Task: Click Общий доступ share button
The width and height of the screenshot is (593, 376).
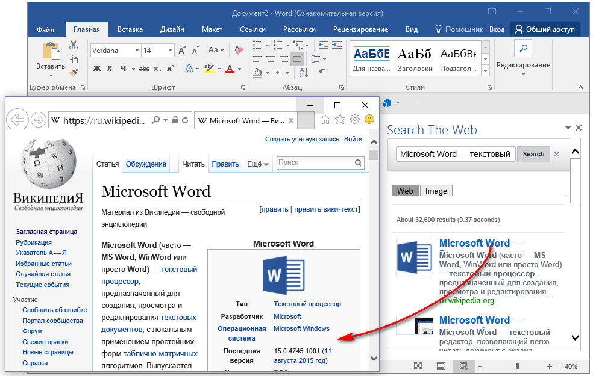Action: tap(545, 29)
